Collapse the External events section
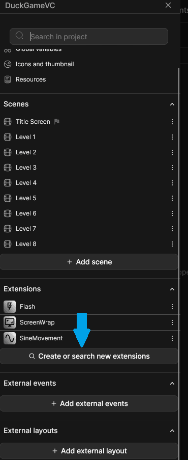The image size is (188, 460). coord(172,383)
